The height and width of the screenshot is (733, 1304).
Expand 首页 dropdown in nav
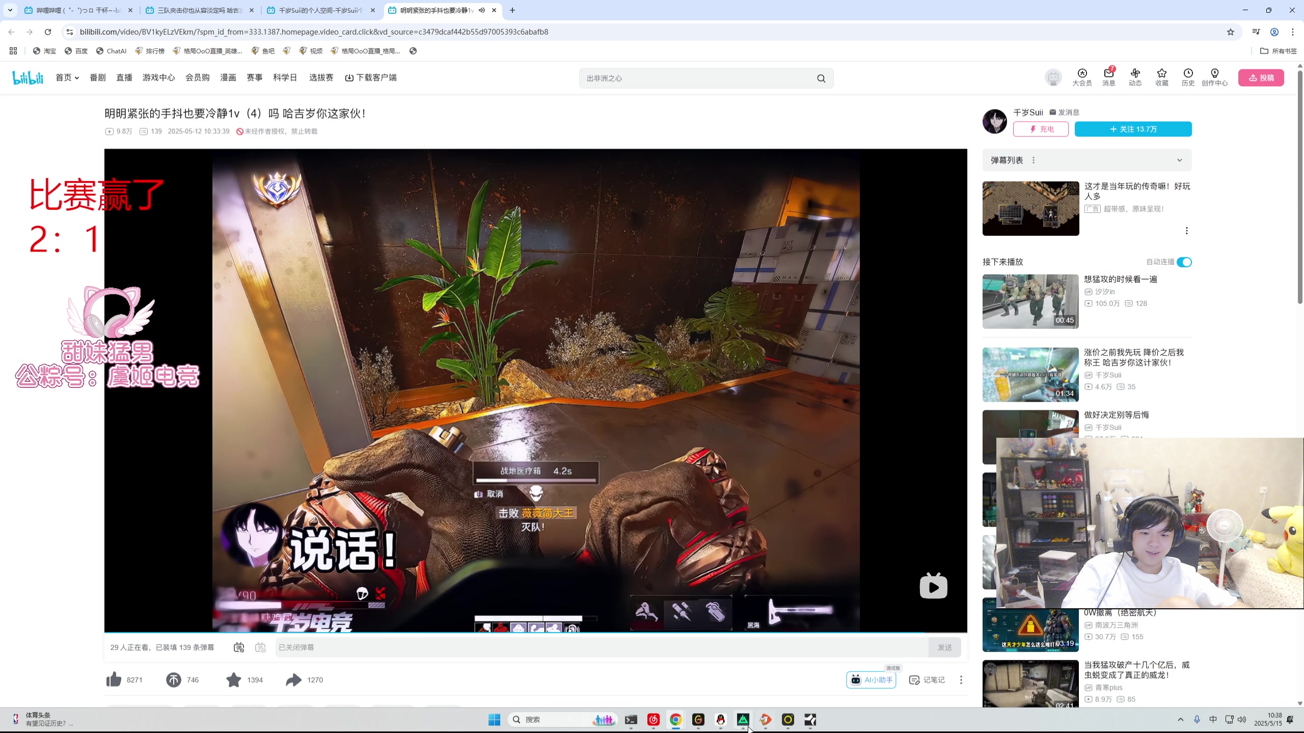(67, 77)
